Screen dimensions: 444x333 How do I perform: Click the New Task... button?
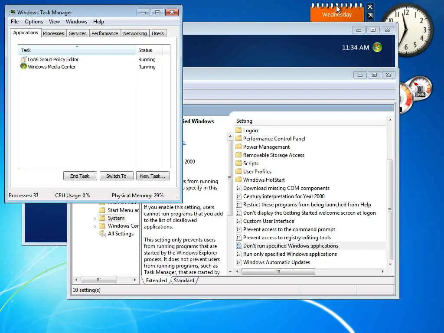click(x=153, y=176)
